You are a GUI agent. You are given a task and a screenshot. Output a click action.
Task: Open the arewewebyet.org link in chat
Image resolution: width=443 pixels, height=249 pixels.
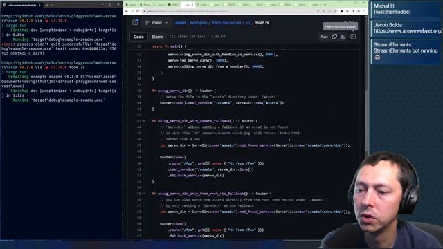coord(408,30)
